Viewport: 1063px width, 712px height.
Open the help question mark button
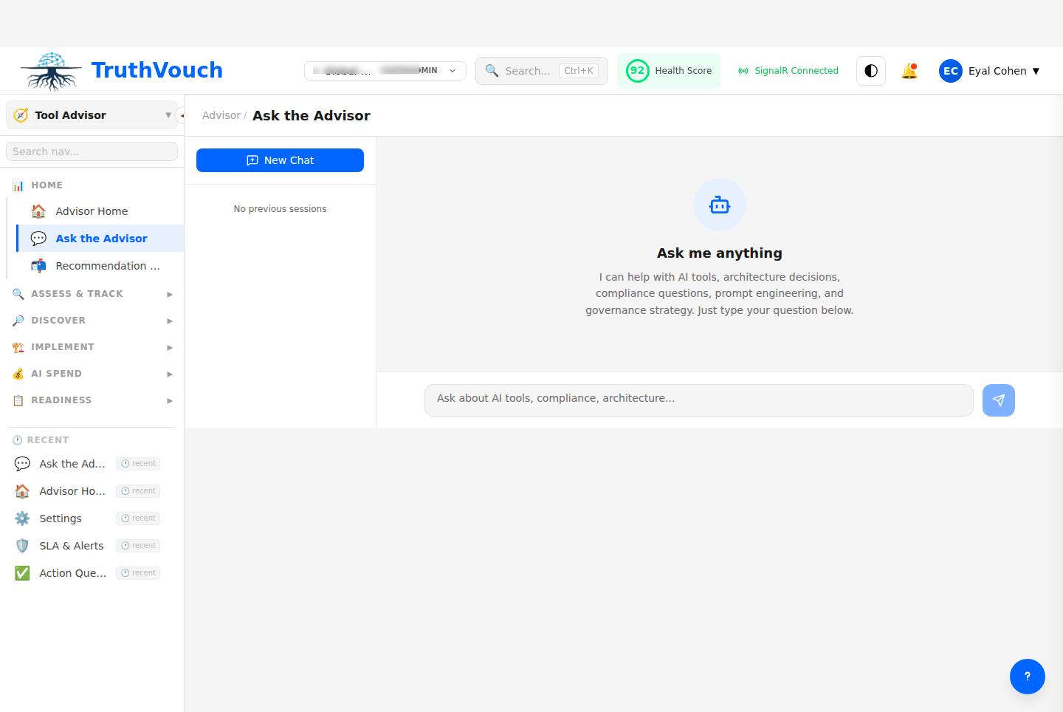(x=1027, y=676)
